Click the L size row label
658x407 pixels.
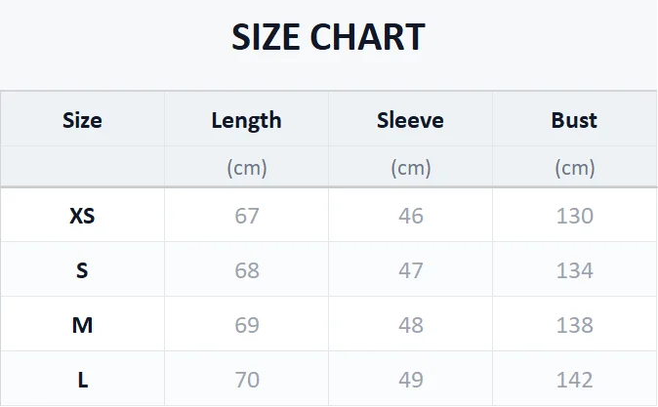[x=82, y=380]
